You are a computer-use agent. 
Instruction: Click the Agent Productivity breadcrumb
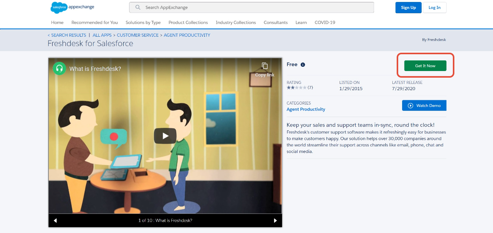tap(187, 35)
